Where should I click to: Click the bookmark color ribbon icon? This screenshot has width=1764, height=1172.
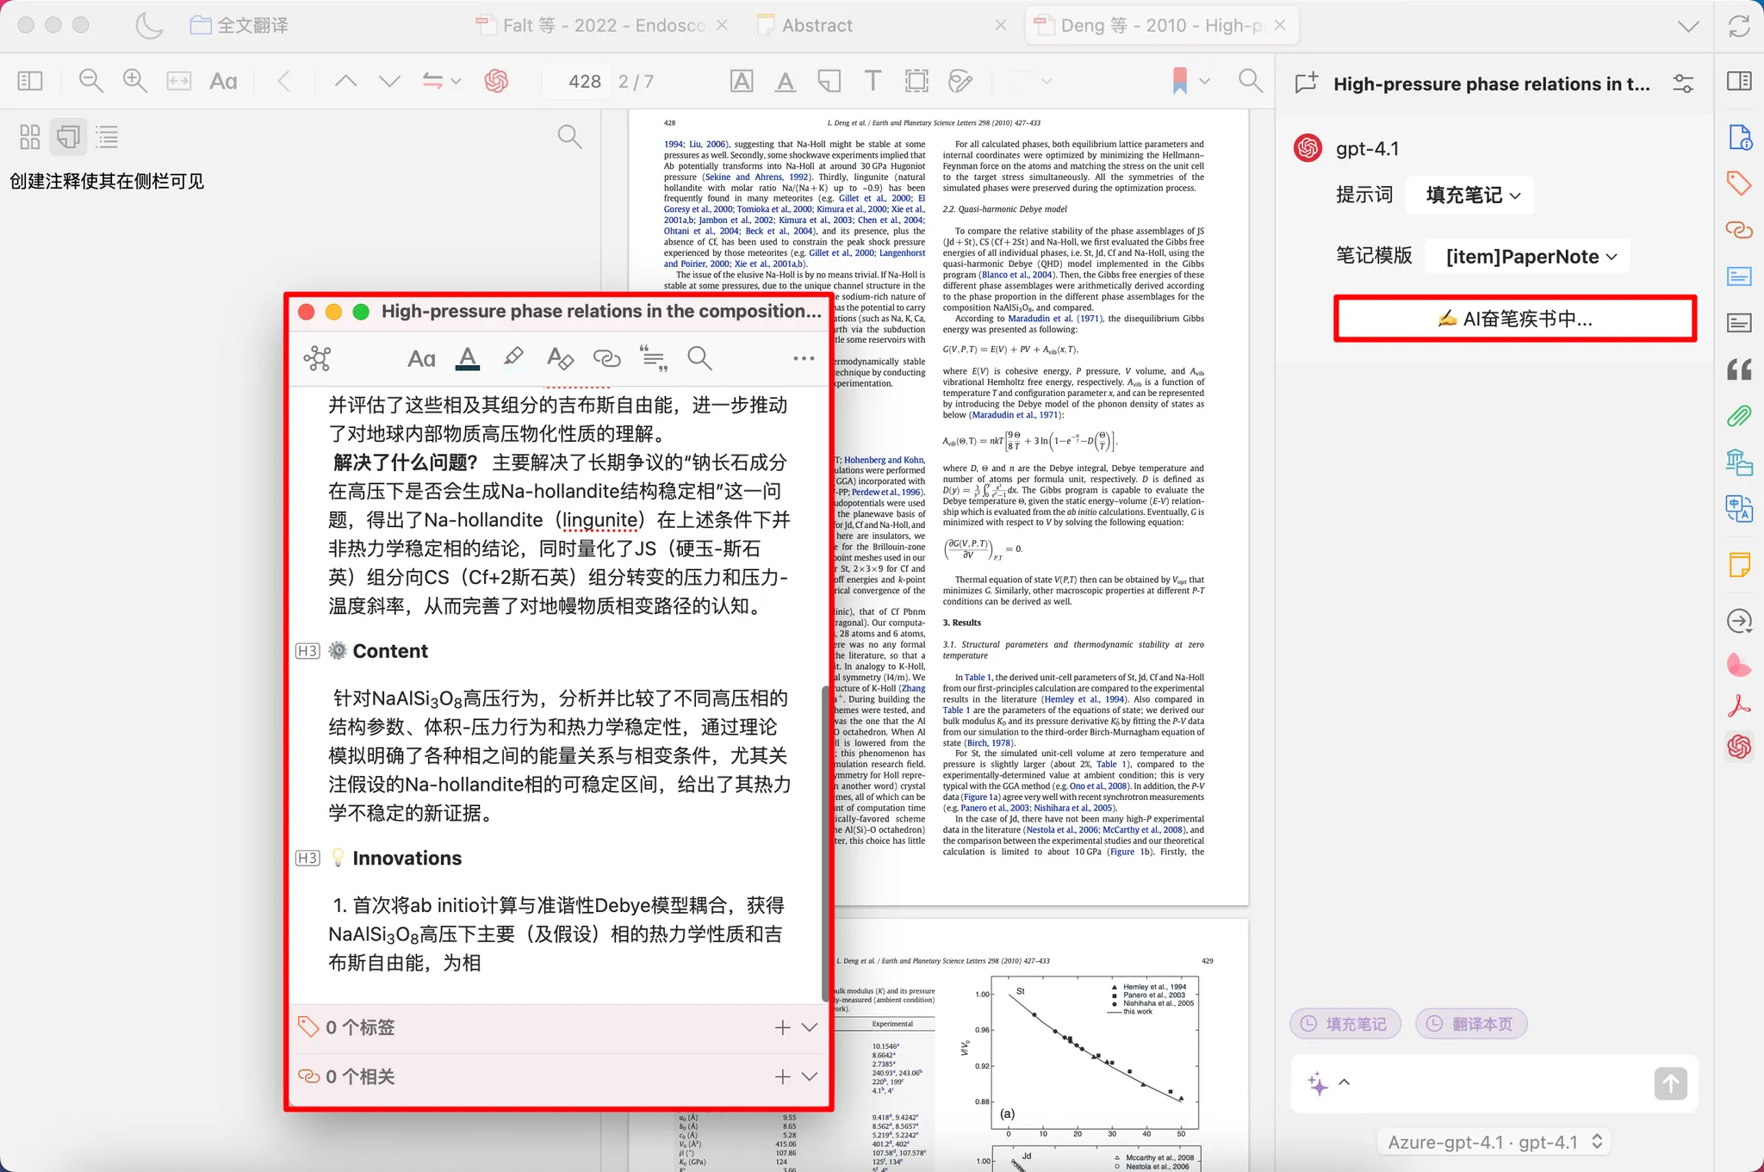(1180, 81)
